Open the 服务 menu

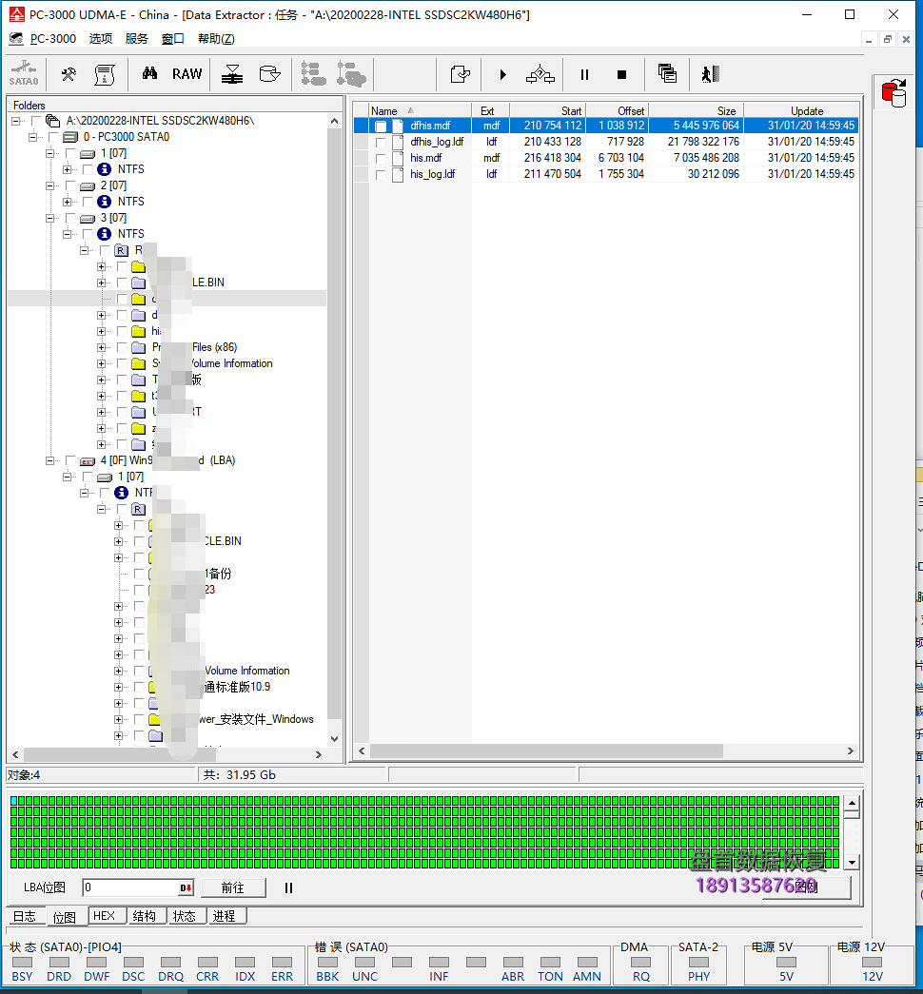pyautogui.click(x=136, y=39)
